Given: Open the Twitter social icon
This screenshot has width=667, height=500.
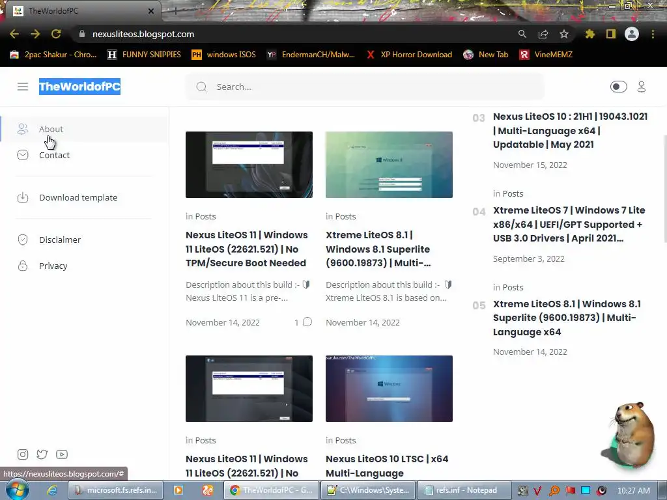Looking at the screenshot, I should click(x=42, y=454).
